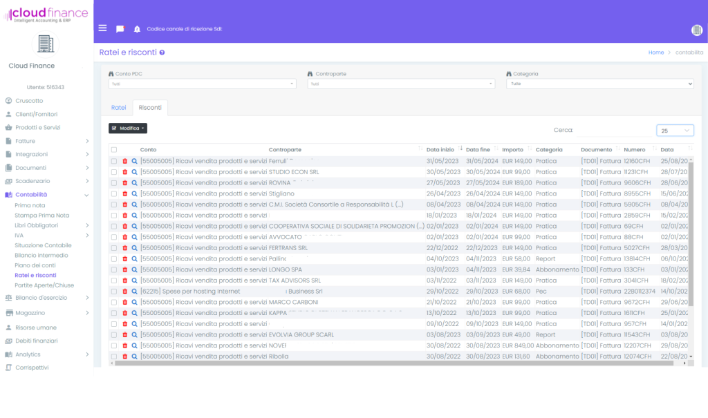Image resolution: width=708 pixels, height=418 pixels.
Task: View the EVOLVIA GROUP SCARL row details
Action: coord(134,334)
